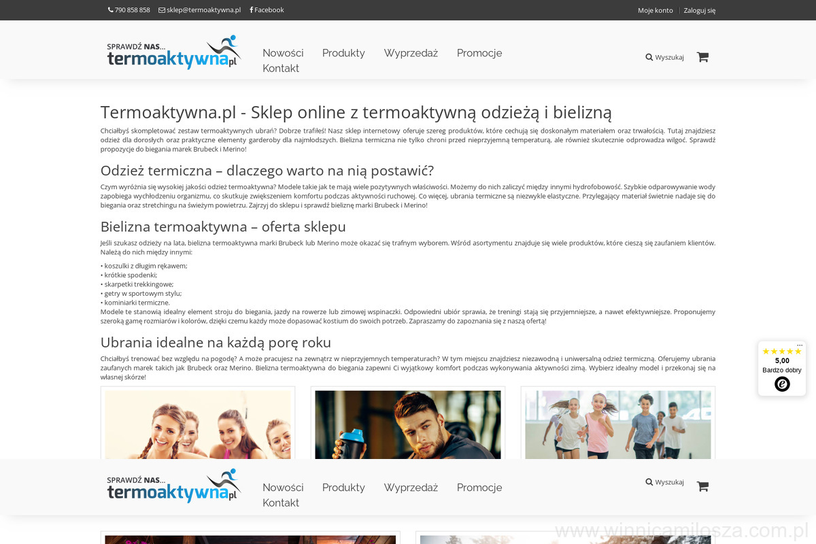Click the phone number 790 858 858
Image resolution: width=816 pixels, height=544 pixels.
point(129,10)
